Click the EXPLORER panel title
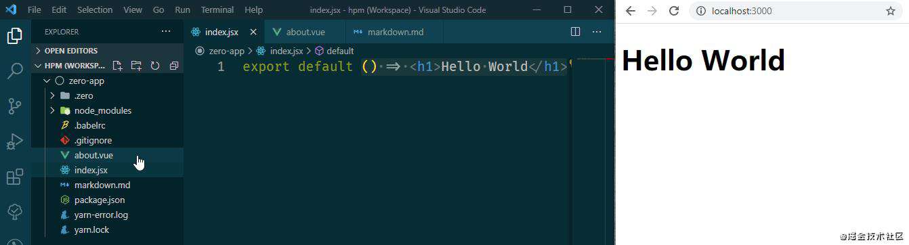 (x=62, y=32)
